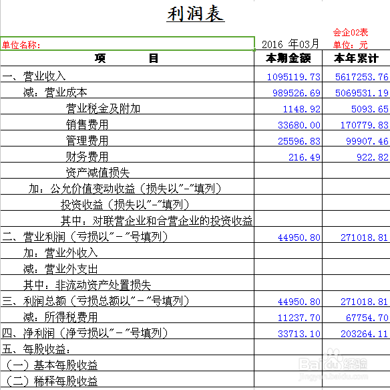
Task: Click the 管理费用 row label
Action: pyautogui.click(x=87, y=140)
